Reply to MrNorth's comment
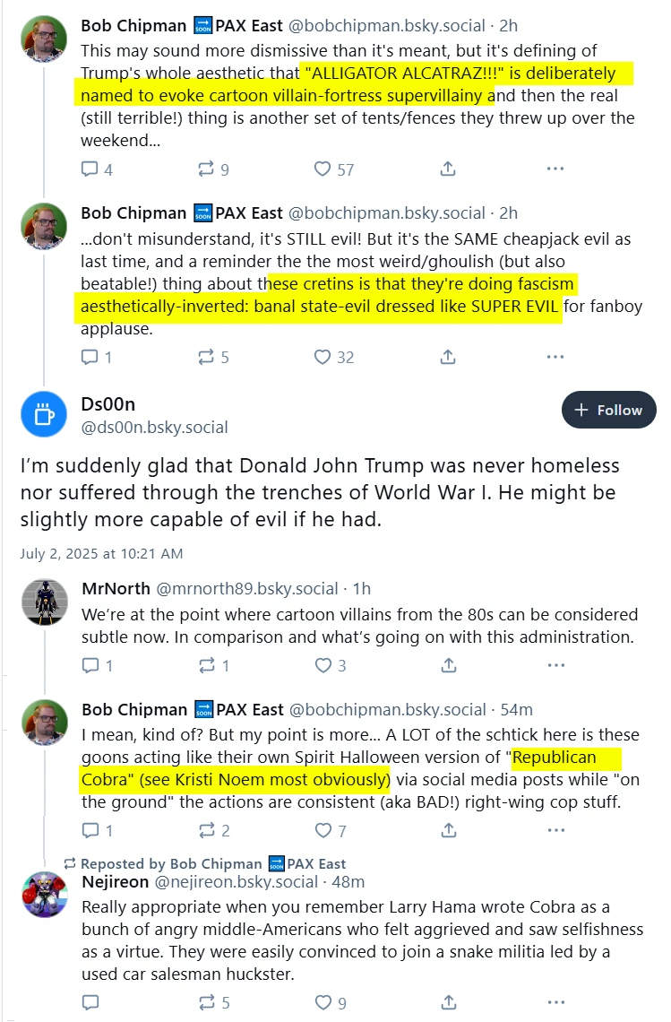Viewport: 671px width, 1022px height. click(97, 665)
